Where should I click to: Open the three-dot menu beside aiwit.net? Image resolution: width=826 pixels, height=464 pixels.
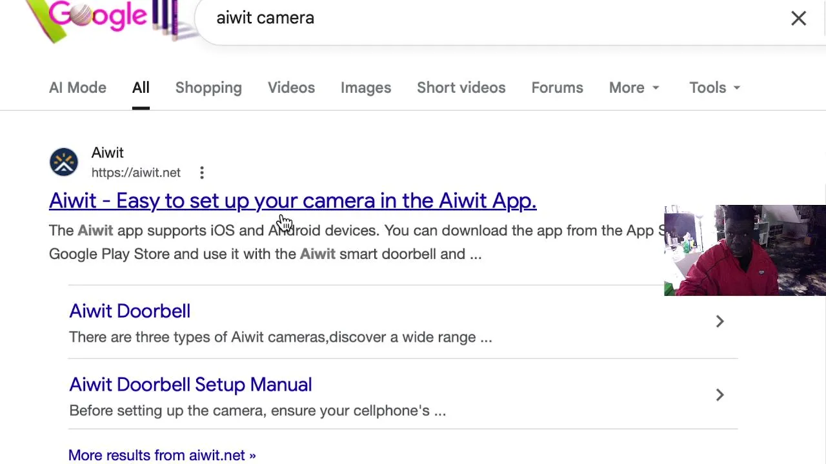click(x=202, y=173)
